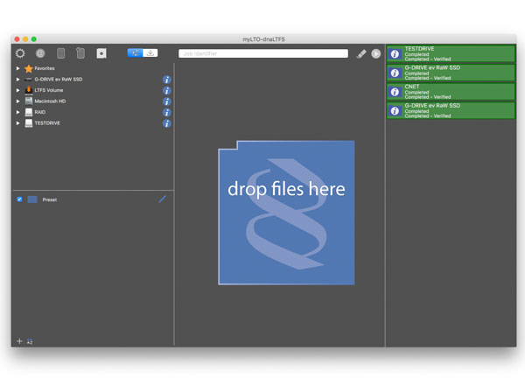This screenshot has height=385, width=525.
Task: Click the TESTDRIVE drive icon in sidebar
Action: click(29, 123)
